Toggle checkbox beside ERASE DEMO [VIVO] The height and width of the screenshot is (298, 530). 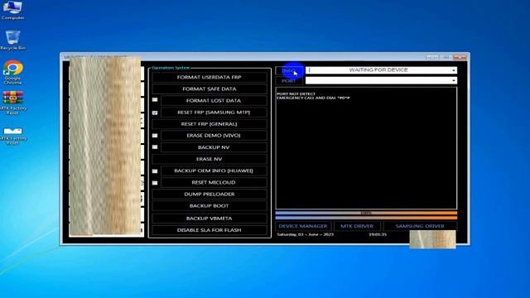(x=155, y=136)
